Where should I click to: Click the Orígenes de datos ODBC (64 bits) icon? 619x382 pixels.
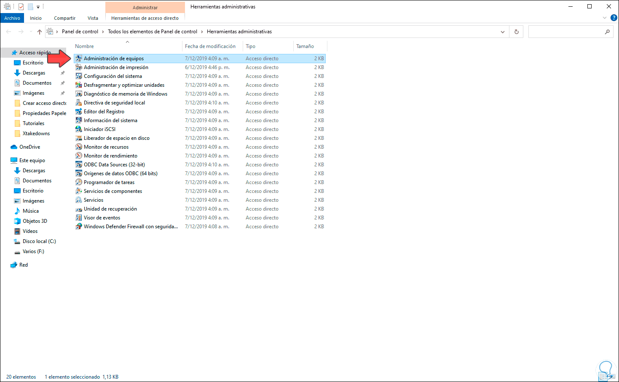[79, 174]
